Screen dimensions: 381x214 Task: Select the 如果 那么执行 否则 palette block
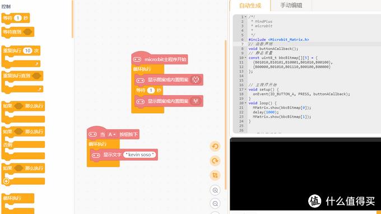[23, 143]
